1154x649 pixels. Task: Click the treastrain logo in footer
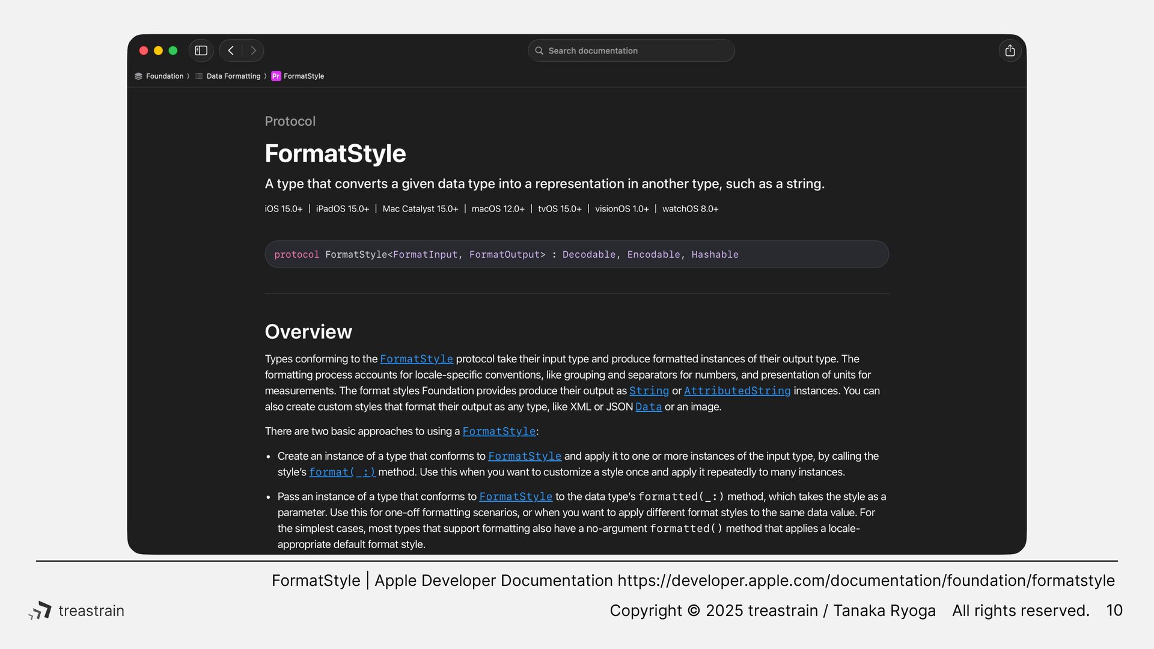pos(76,611)
